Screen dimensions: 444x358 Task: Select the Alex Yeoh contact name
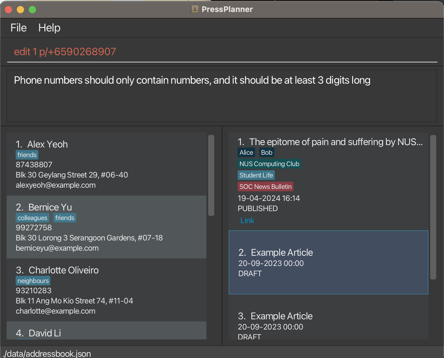(47, 144)
